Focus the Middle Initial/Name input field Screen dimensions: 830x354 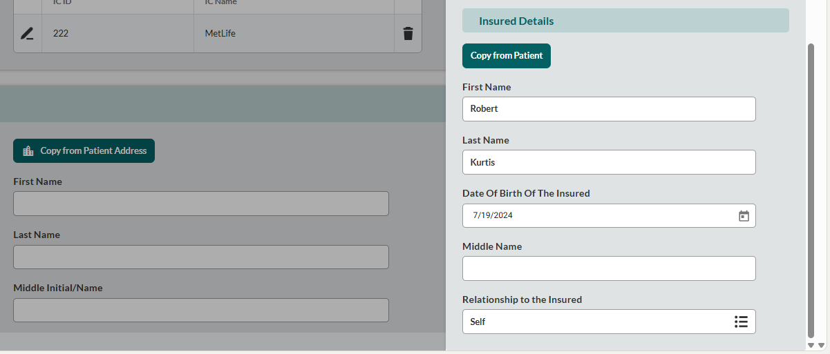(x=200, y=310)
